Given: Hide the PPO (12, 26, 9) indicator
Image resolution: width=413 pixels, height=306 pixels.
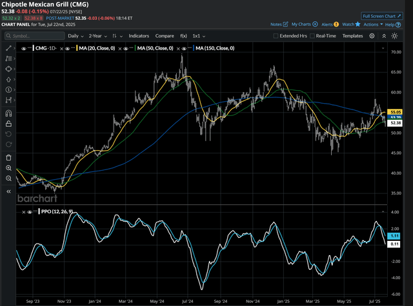Looking at the screenshot, I should (x=30, y=212).
